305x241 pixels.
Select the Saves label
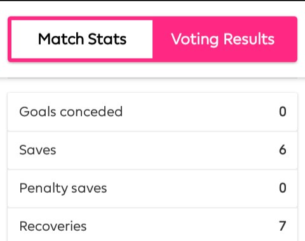(x=37, y=150)
